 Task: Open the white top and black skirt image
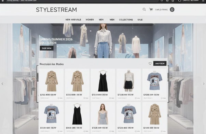[x=128, y=81]
